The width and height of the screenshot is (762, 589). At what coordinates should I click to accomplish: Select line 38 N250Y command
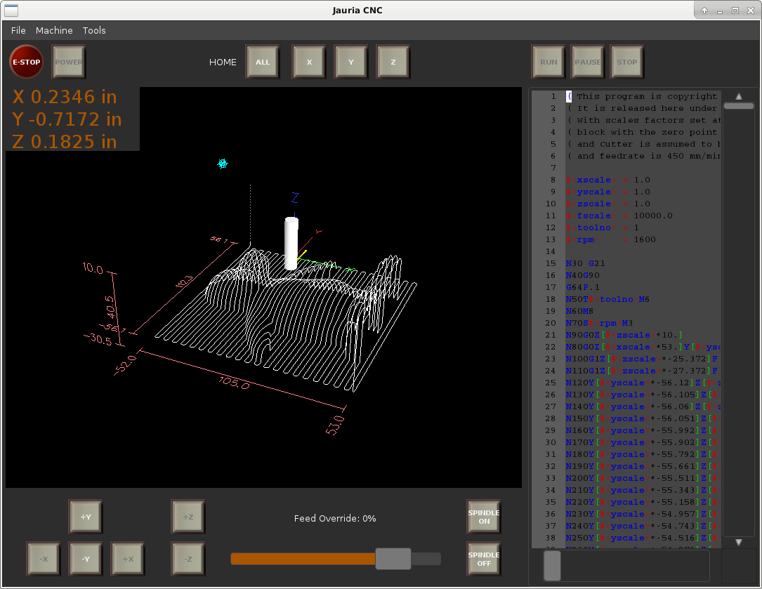click(x=643, y=538)
